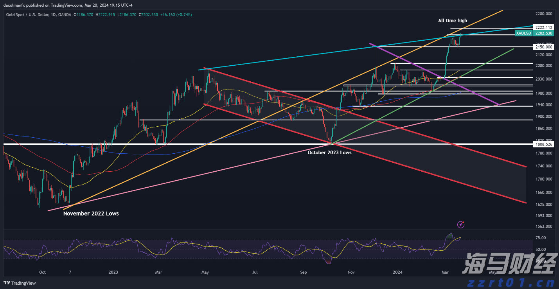The width and height of the screenshot is (559, 289).
Task: Click the October 2023 Lows annotation
Action: point(329,153)
